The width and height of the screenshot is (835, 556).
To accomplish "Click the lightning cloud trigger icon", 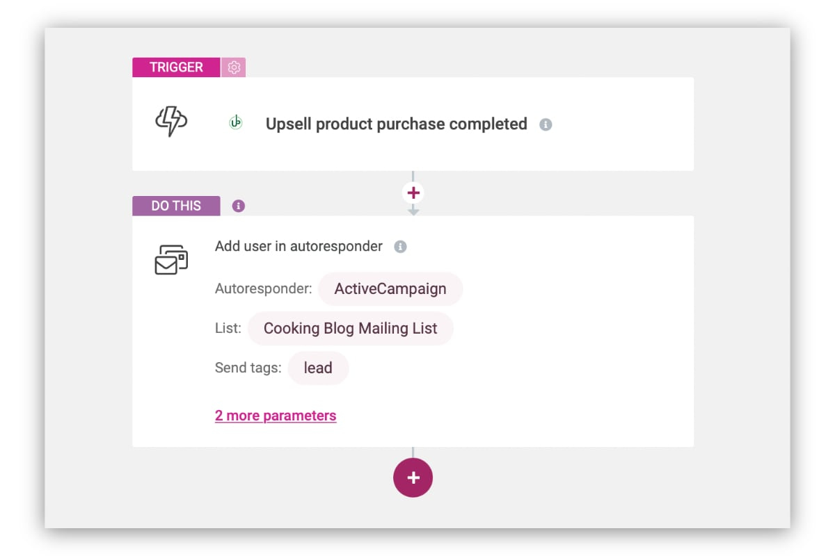I will point(170,120).
